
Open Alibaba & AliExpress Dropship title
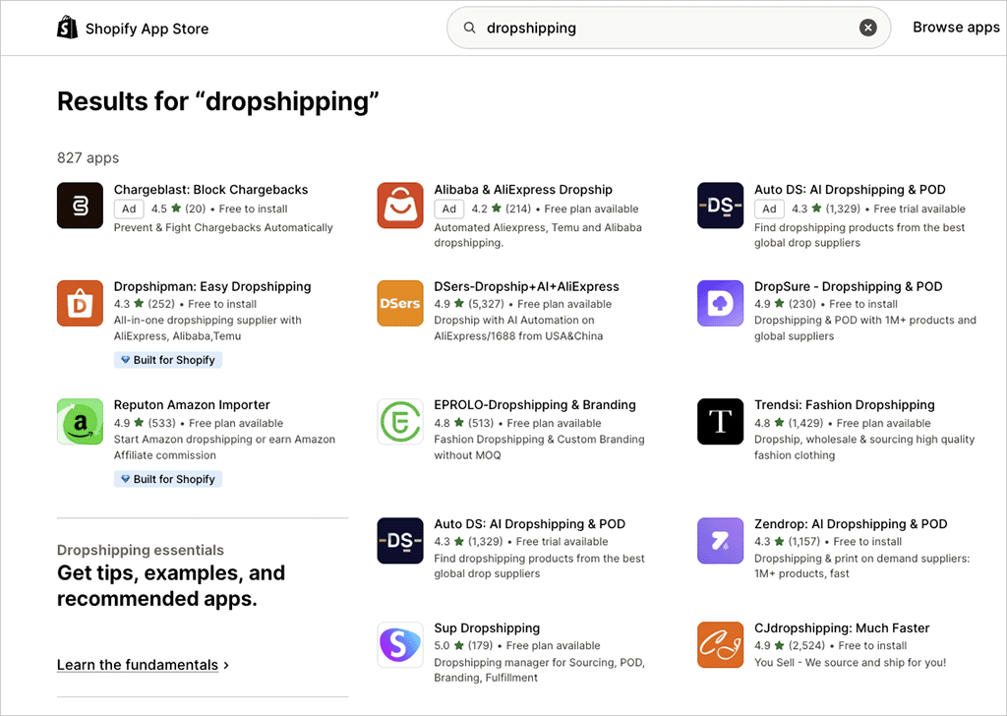523,190
